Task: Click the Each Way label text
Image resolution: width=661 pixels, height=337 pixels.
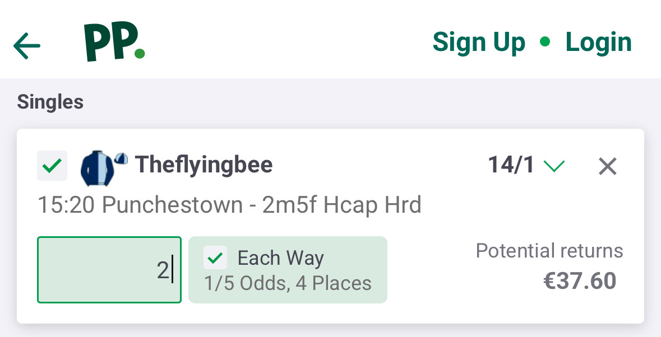Action: click(x=281, y=258)
